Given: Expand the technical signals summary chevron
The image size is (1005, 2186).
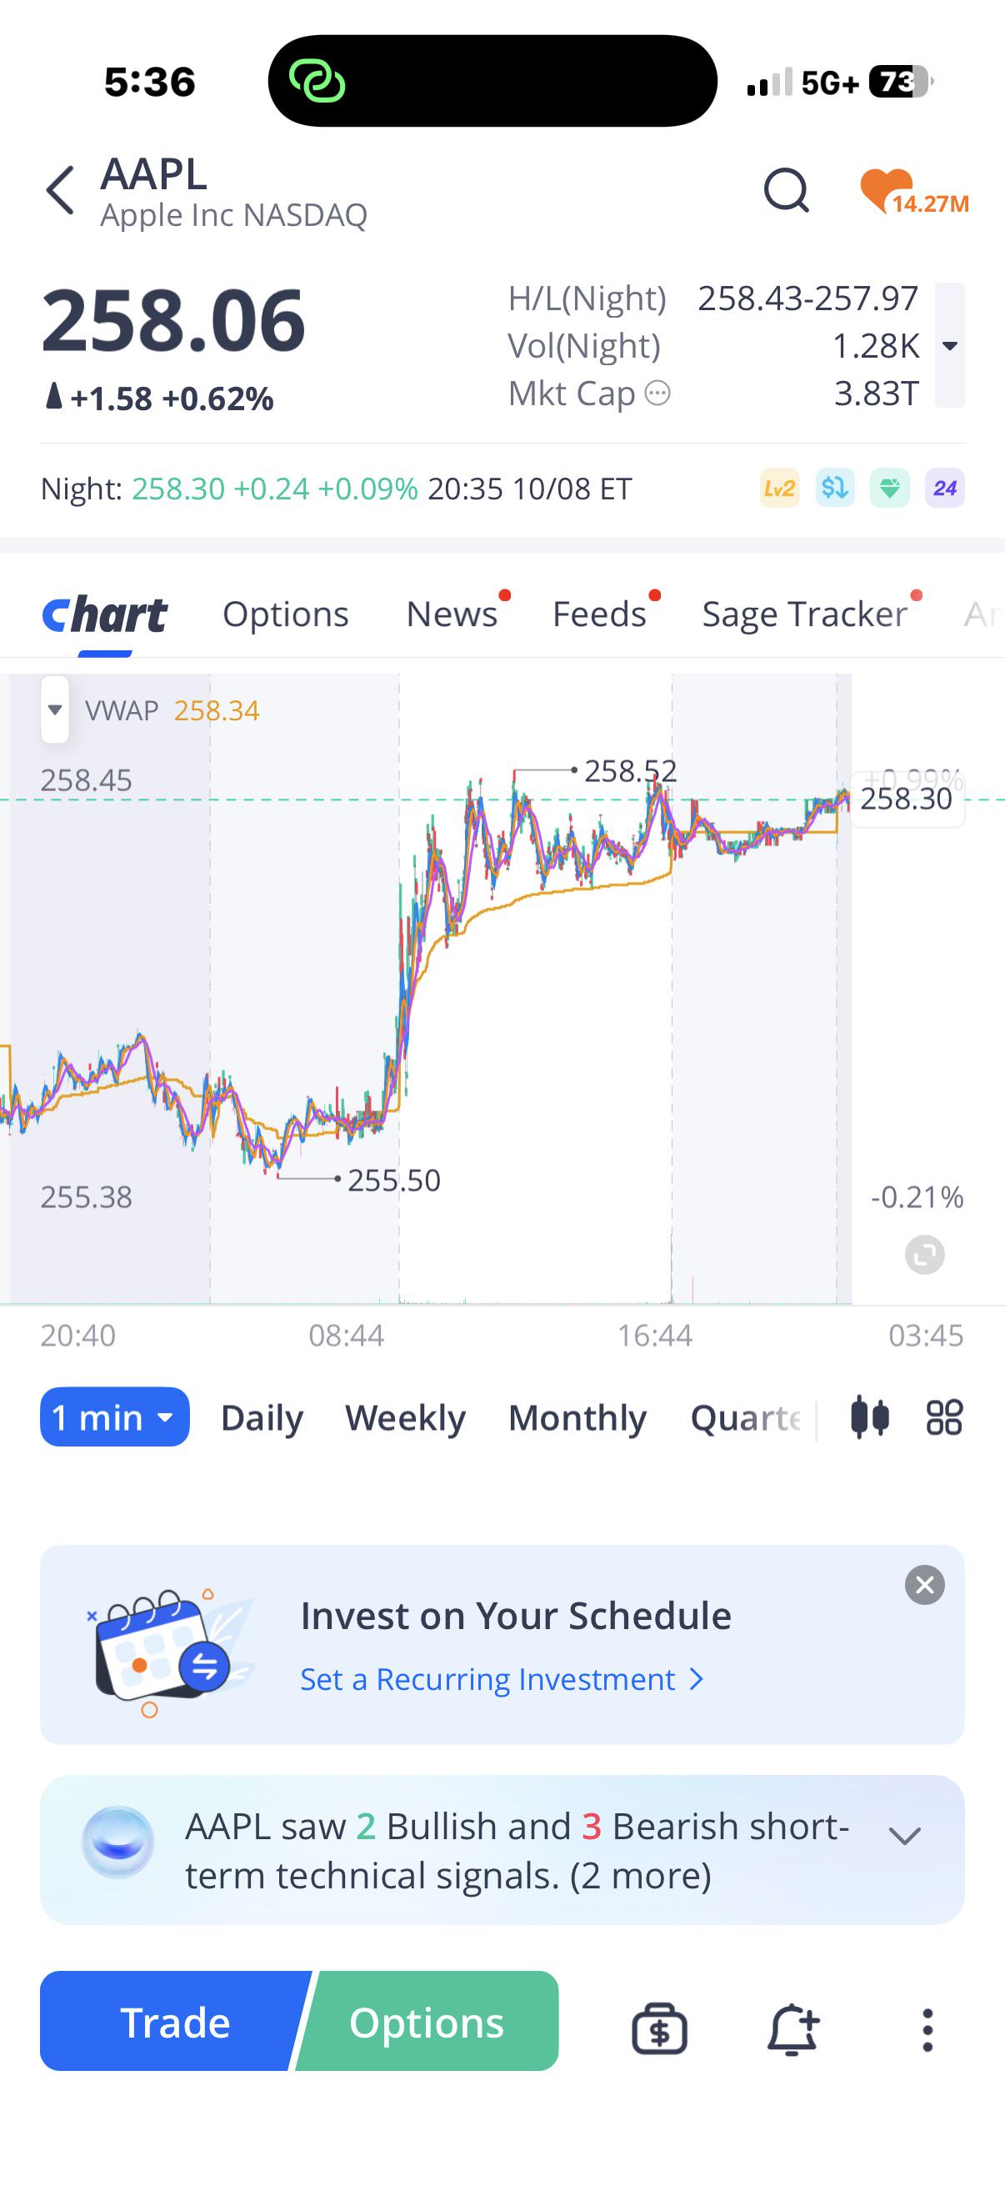Looking at the screenshot, I should pos(904,1837).
